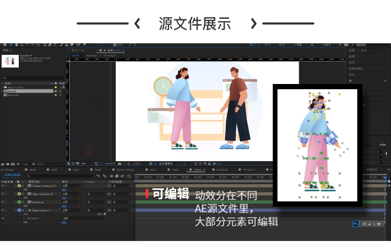The image size is (391, 252).
Task: Select the Pen tool
Action: point(50,45)
